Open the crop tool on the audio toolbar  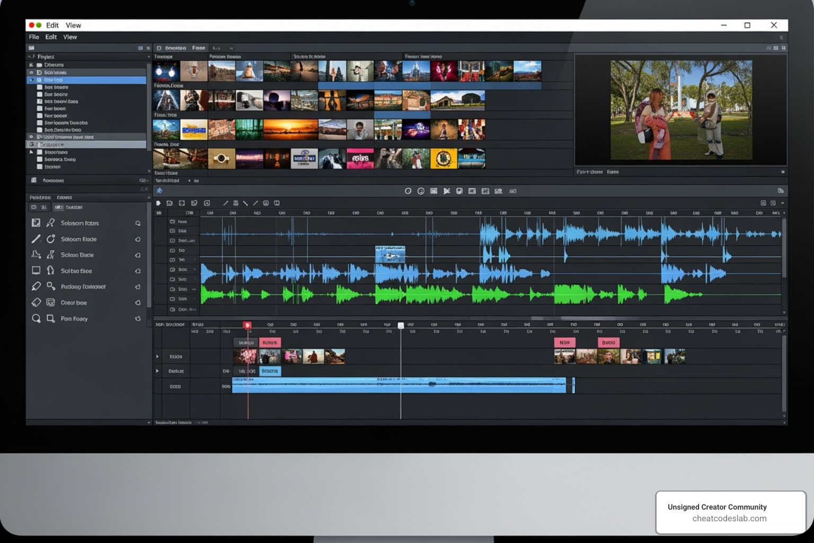(x=182, y=203)
